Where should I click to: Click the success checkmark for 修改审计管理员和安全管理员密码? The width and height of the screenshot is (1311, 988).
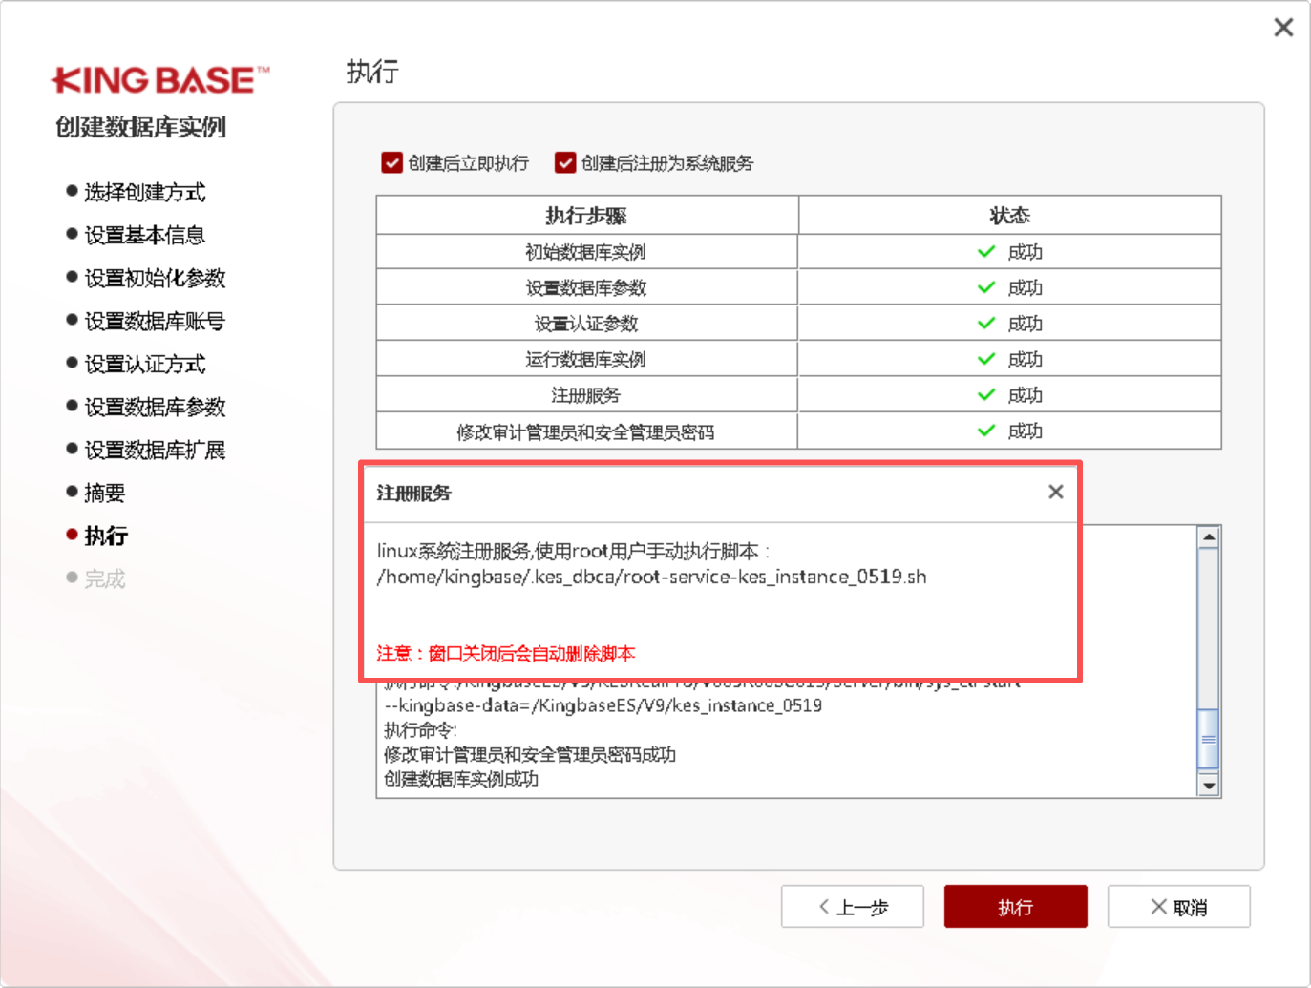(986, 431)
